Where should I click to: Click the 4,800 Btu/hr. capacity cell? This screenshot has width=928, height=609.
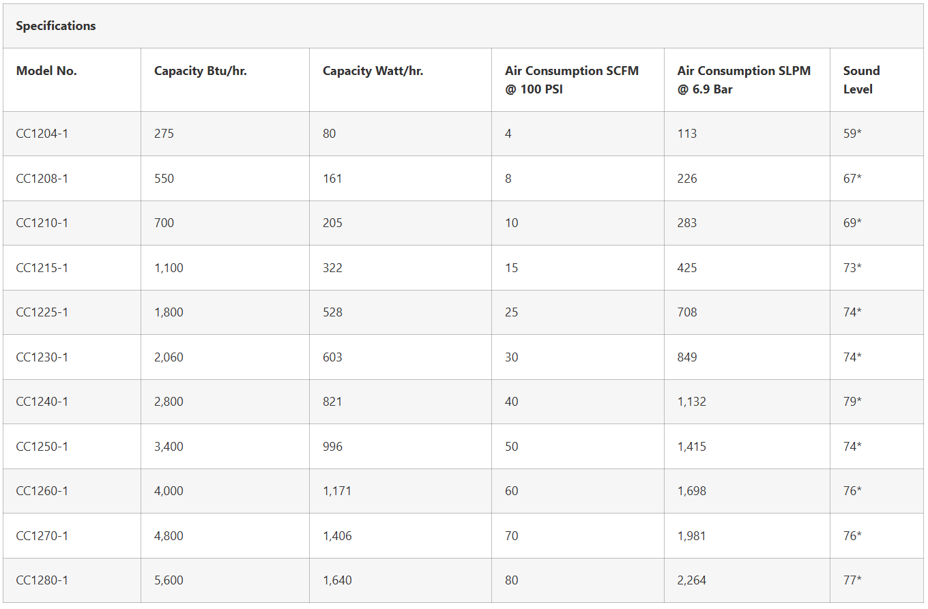169,536
